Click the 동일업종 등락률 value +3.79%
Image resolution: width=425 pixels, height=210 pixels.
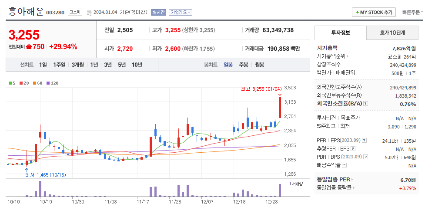pos(407,188)
